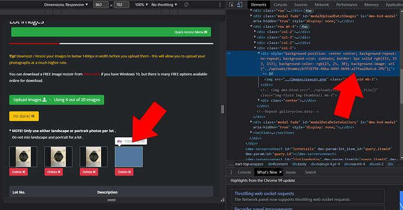Viewport: 403px width, 210px height.
Task: Expand the section node
Action: 251,132
